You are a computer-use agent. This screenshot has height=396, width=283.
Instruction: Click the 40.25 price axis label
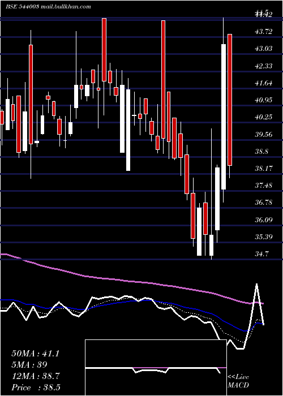coord(264,117)
